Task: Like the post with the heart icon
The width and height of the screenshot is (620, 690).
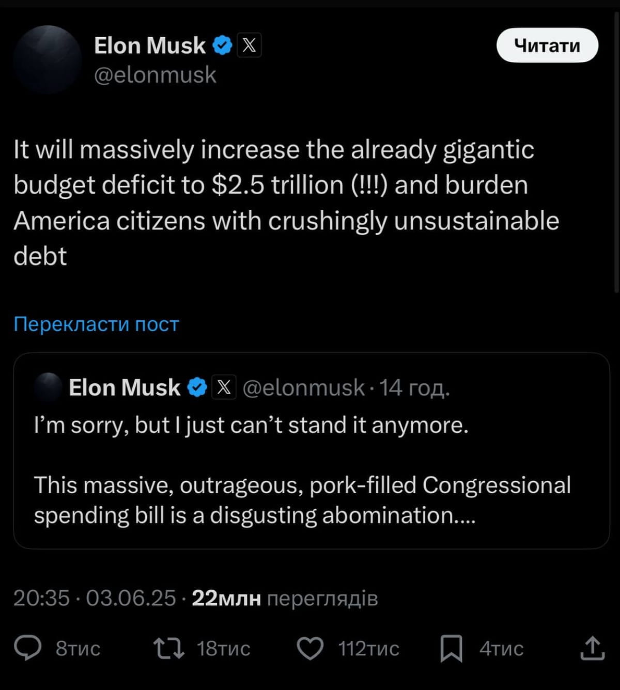Action: [x=311, y=648]
